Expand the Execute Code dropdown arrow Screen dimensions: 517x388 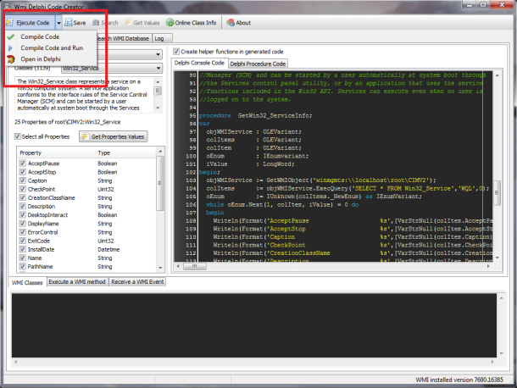(x=58, y=23)
